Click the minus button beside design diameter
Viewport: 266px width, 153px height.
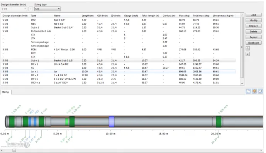coord(31,9)
